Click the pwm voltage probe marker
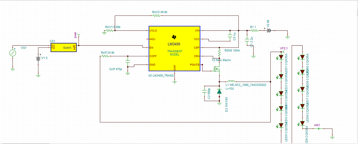Viewport: 358px width, 144px height. [78, 36]
